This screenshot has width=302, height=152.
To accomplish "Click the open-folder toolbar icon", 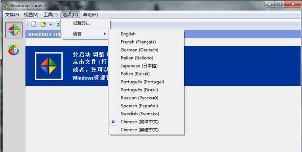I will click(x=43, y=24).
